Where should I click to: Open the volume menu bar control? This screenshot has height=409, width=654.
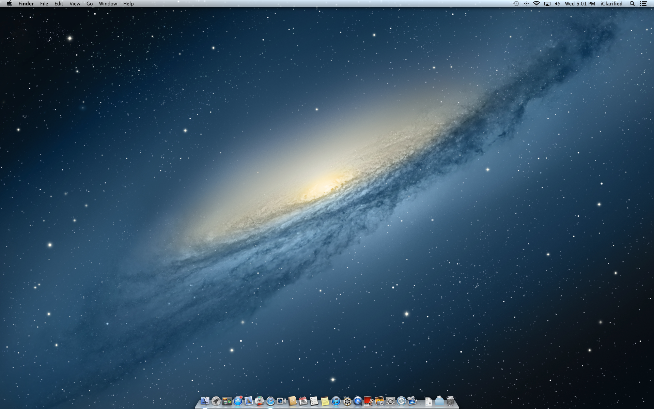[557, 4]
